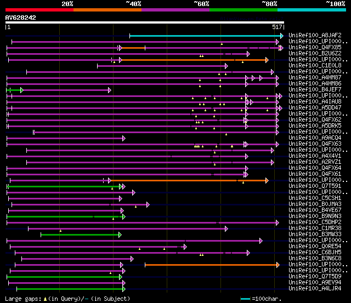
Task: Click the white AV628242 query bar
Action: [x=145, y=22]
